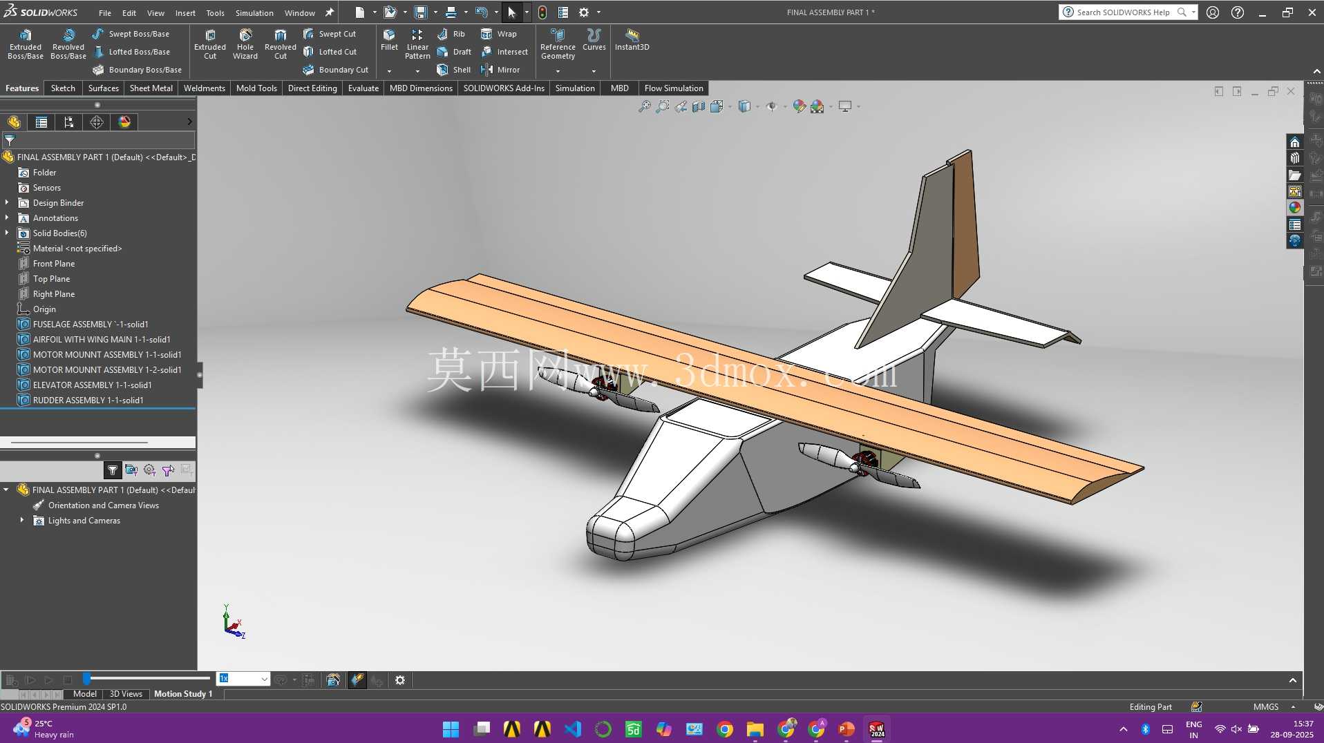
Task: Expand the Solid Bodies(6) node
Action: [7, 233]
